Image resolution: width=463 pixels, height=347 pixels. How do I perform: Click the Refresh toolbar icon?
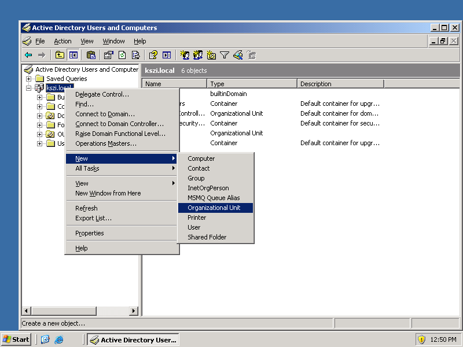coord(122,55)
